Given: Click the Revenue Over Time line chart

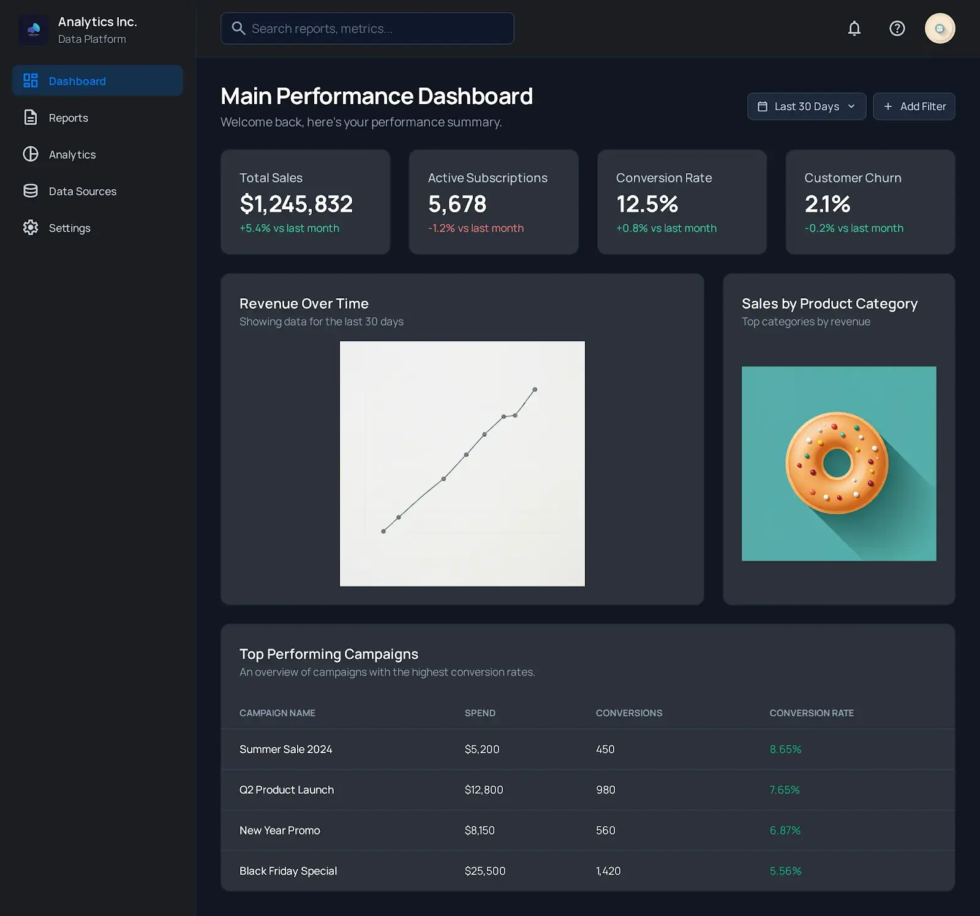Looking at the screenshot, I should (462, 464).
